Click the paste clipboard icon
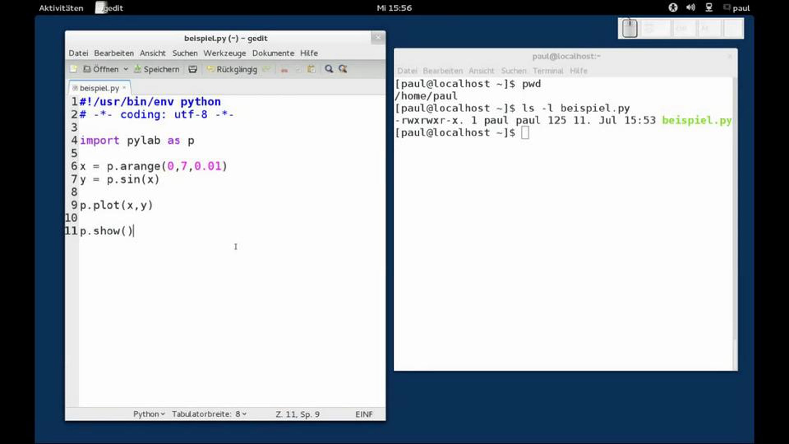This screenshot has width=789, height=444. [x=311, y=69]
